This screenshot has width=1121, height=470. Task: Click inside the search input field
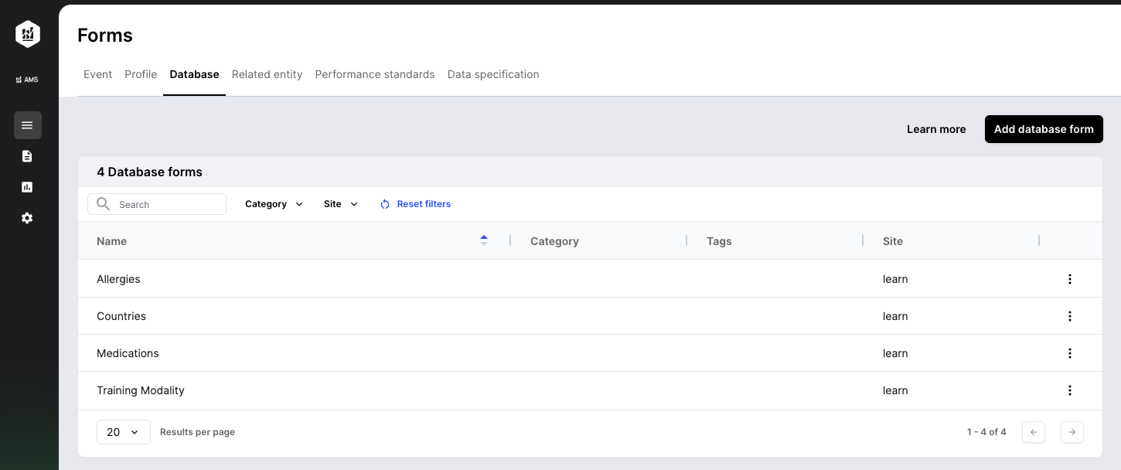[x=162, y=203]
